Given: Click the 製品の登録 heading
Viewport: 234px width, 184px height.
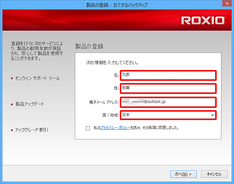Looking at the screenshot, I should click(89, 46).
